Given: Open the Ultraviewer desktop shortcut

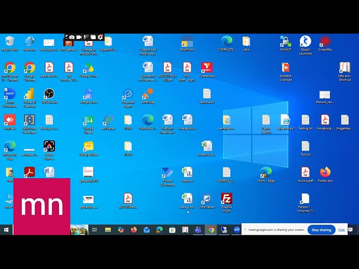Looking at the screenshot, I should tap(207, 201).
